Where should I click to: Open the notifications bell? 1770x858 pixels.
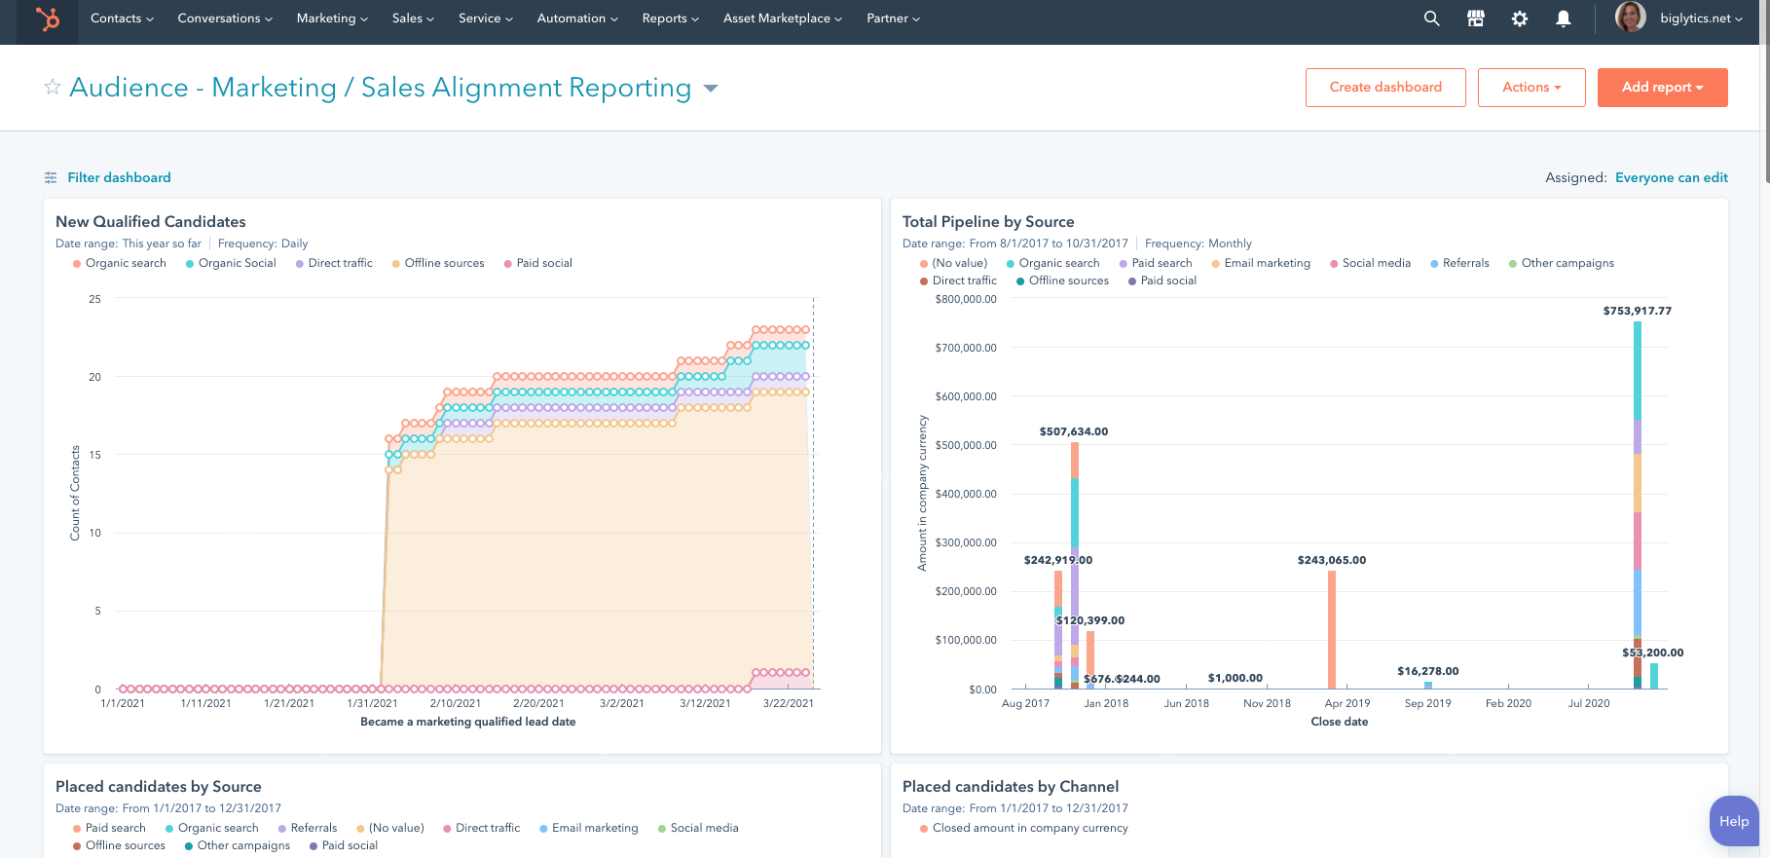(1563, 19)
